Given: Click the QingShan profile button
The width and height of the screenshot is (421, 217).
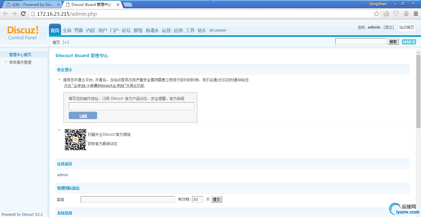Looking at the screenshot, I should [378, 3].
